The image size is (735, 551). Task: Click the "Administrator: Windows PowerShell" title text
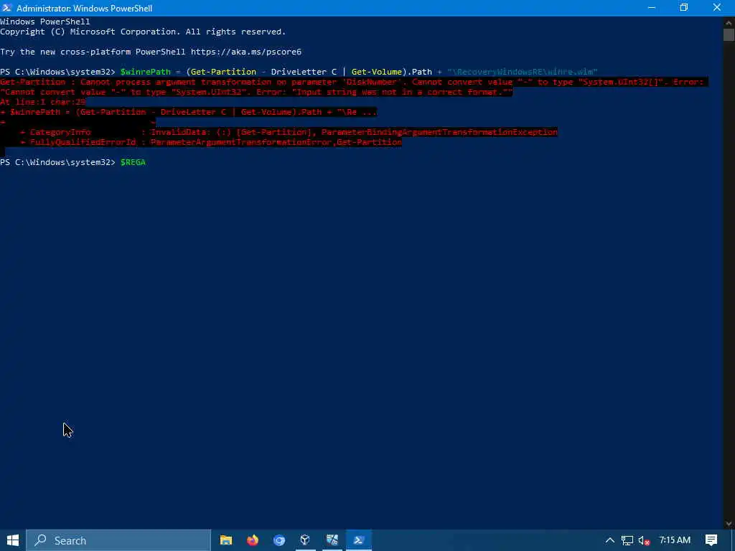(x=85, y=9)
